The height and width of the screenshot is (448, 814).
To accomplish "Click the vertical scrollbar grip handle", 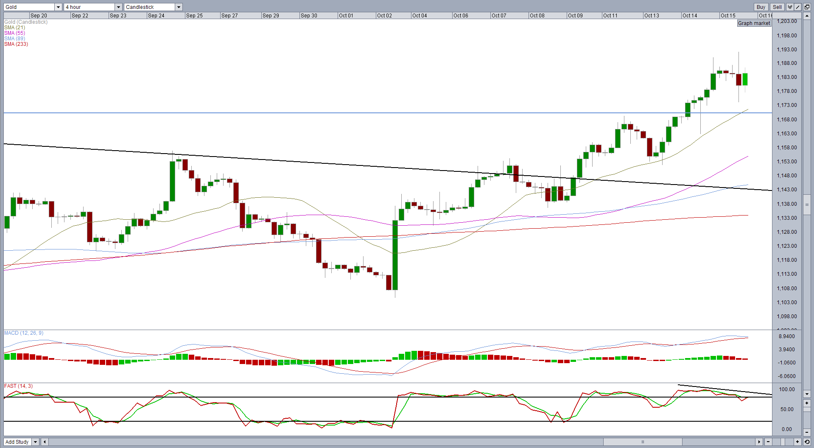I will 807,205.
